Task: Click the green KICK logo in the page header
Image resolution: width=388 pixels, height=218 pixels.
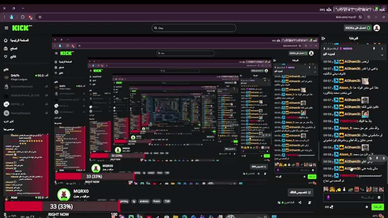Action: point(22,28)
